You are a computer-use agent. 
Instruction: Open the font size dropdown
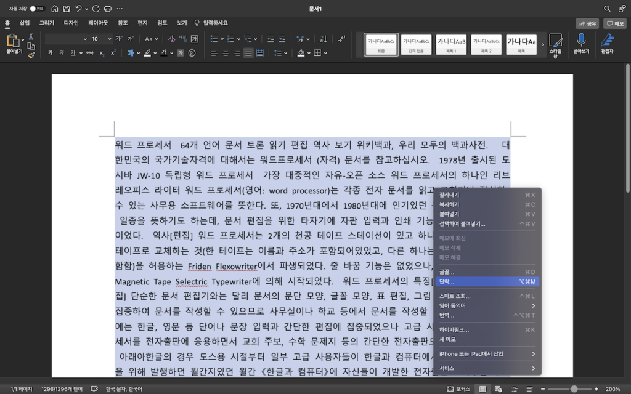click(109, 39)
